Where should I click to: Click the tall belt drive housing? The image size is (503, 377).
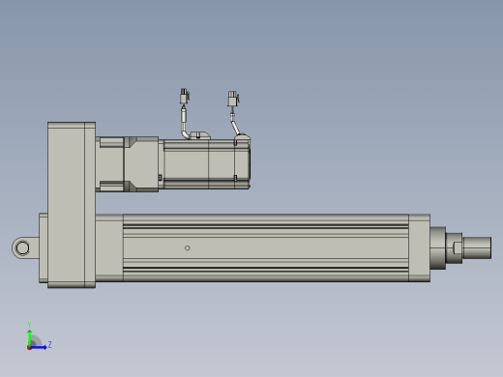click(x=72, y=205)
